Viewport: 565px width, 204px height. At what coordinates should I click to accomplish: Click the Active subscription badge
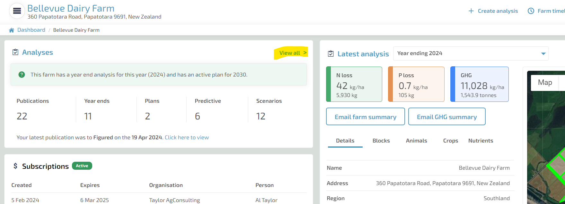click(x=82, y=166)
